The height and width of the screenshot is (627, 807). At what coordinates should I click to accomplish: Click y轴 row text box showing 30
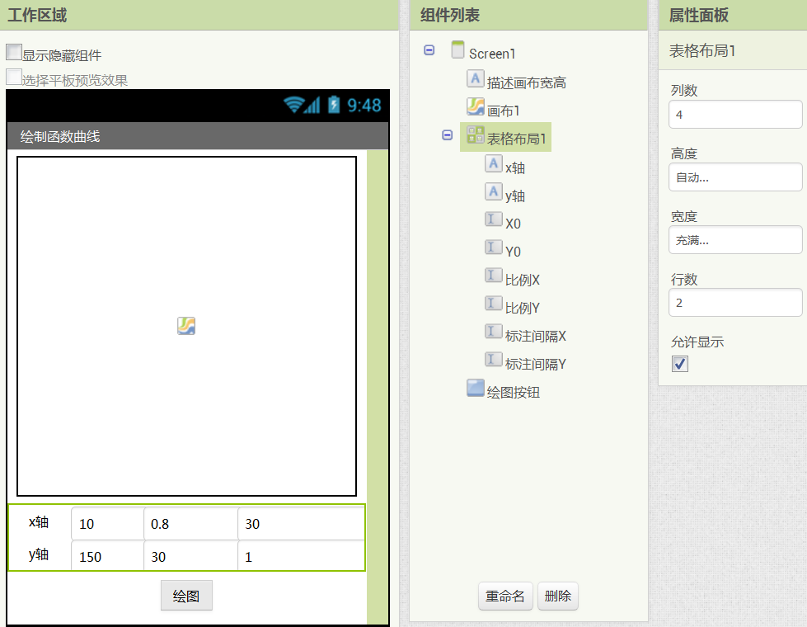tap(191, 555)
